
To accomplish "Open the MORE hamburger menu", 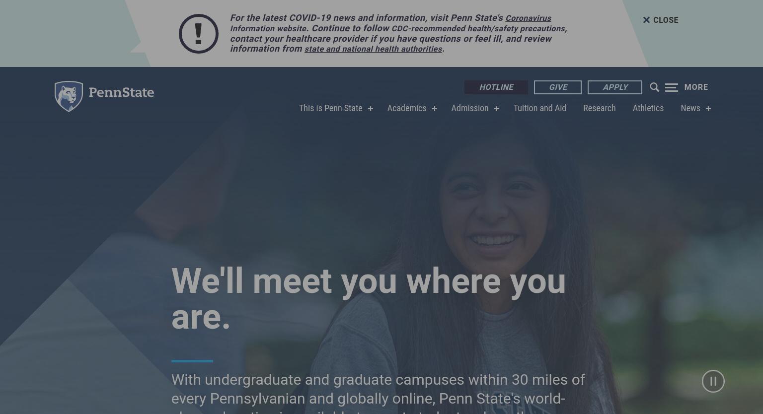I will point(687,87).
